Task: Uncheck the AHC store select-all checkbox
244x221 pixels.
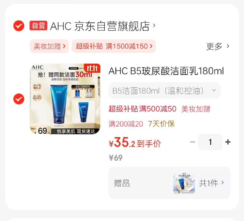Action: [x=19, y=26]
